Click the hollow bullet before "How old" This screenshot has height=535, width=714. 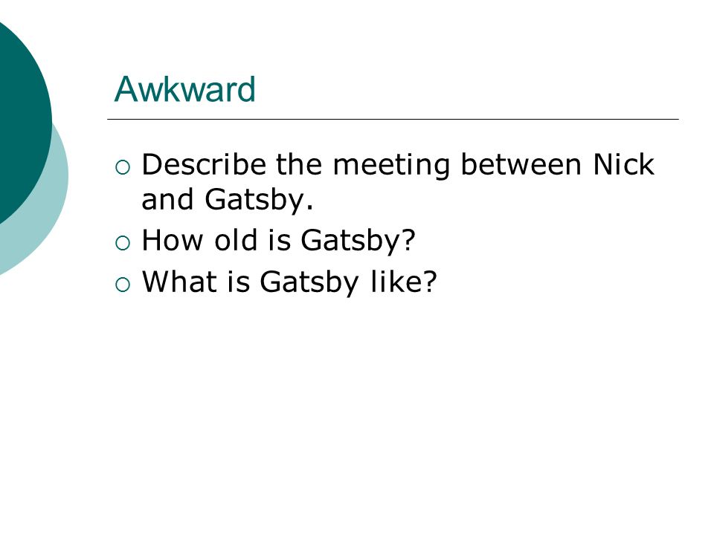[123, 243]
